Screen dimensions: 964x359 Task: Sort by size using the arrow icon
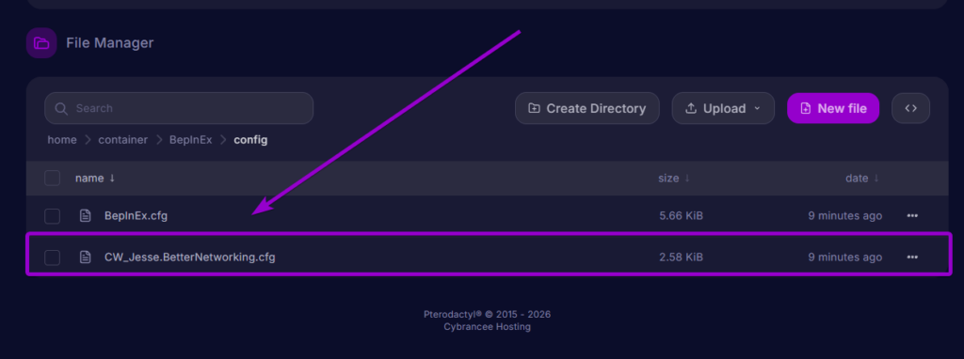coord(686,178)
